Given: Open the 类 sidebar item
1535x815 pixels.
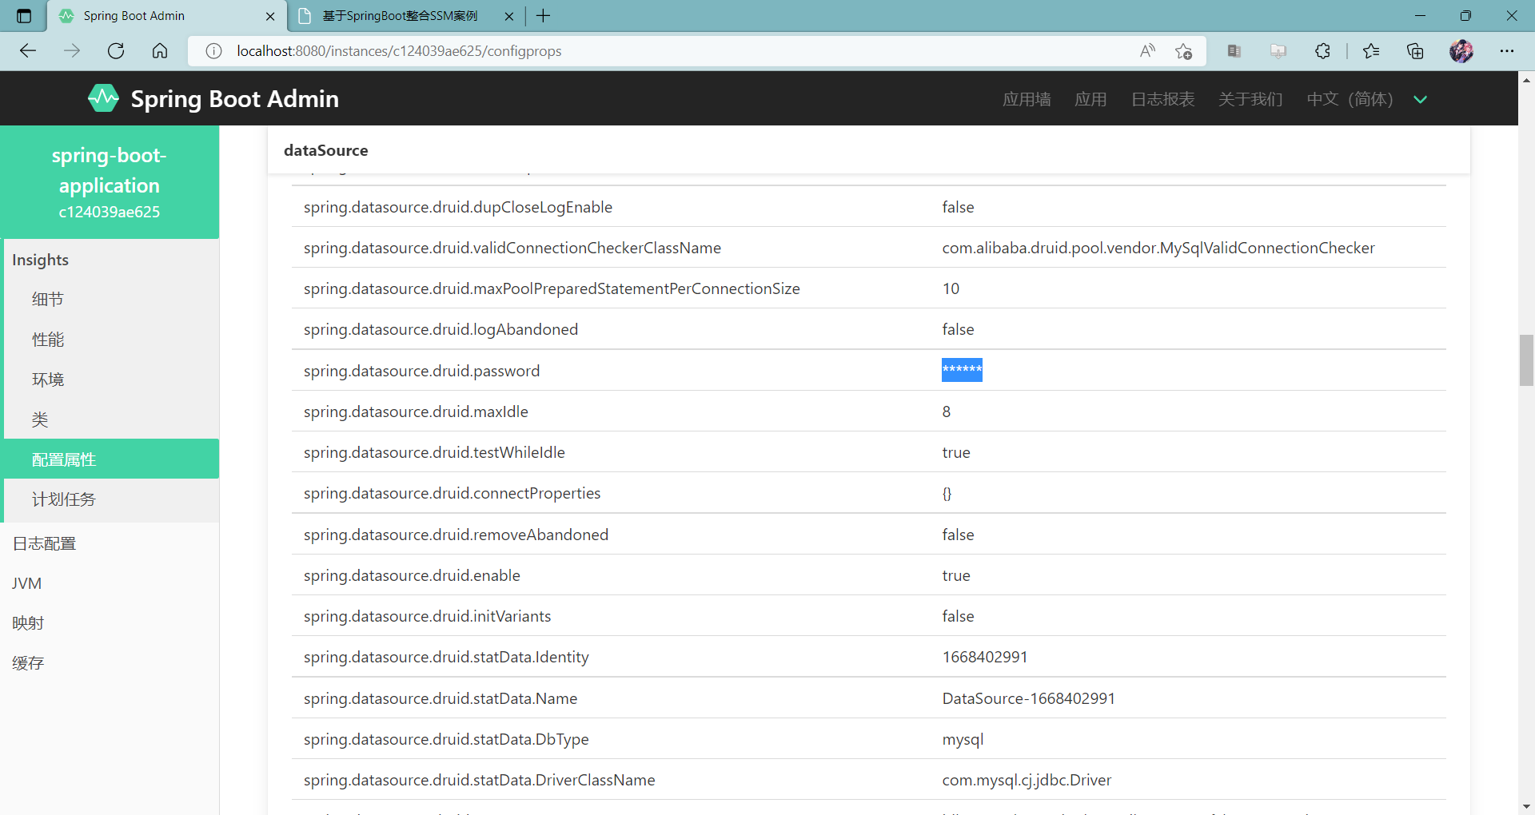Looking at the screenshot, I should coord(111,419).
